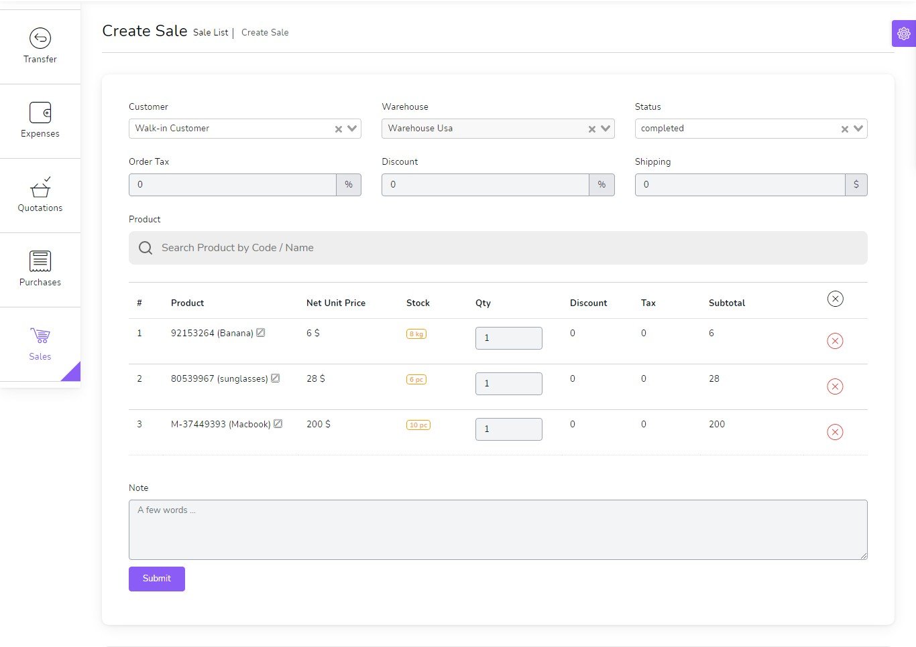Open the Expenses sidebar section

coord(40,121)
